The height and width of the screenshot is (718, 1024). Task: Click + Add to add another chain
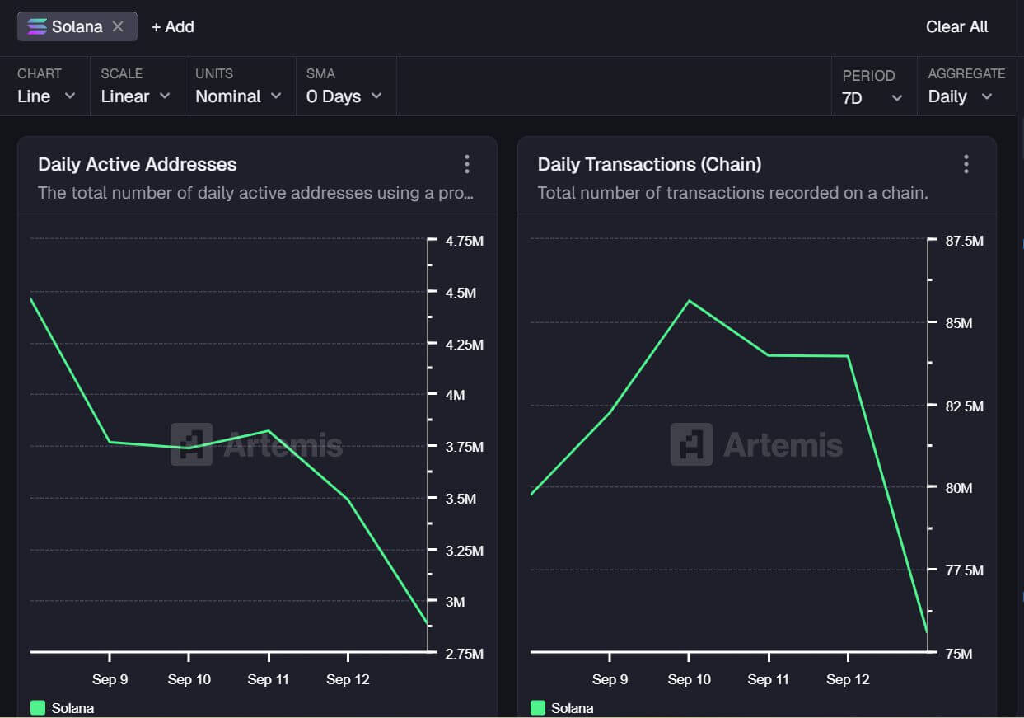point(173,26)
